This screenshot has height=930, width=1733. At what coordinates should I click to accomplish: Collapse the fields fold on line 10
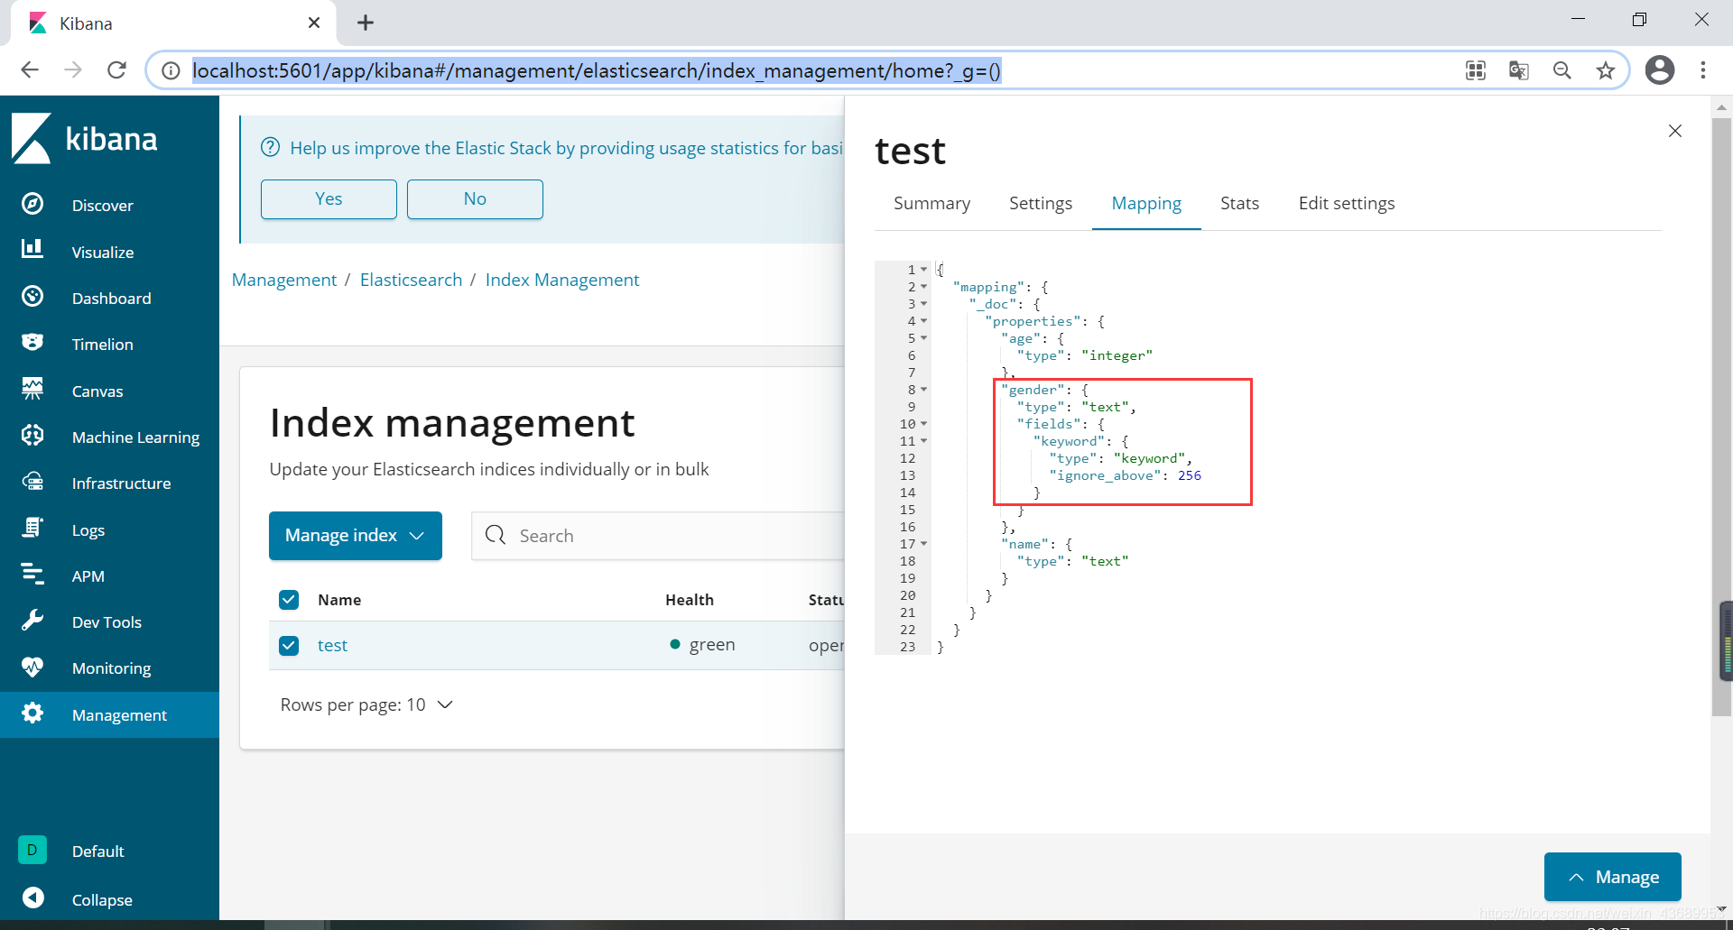pos(924,424)
